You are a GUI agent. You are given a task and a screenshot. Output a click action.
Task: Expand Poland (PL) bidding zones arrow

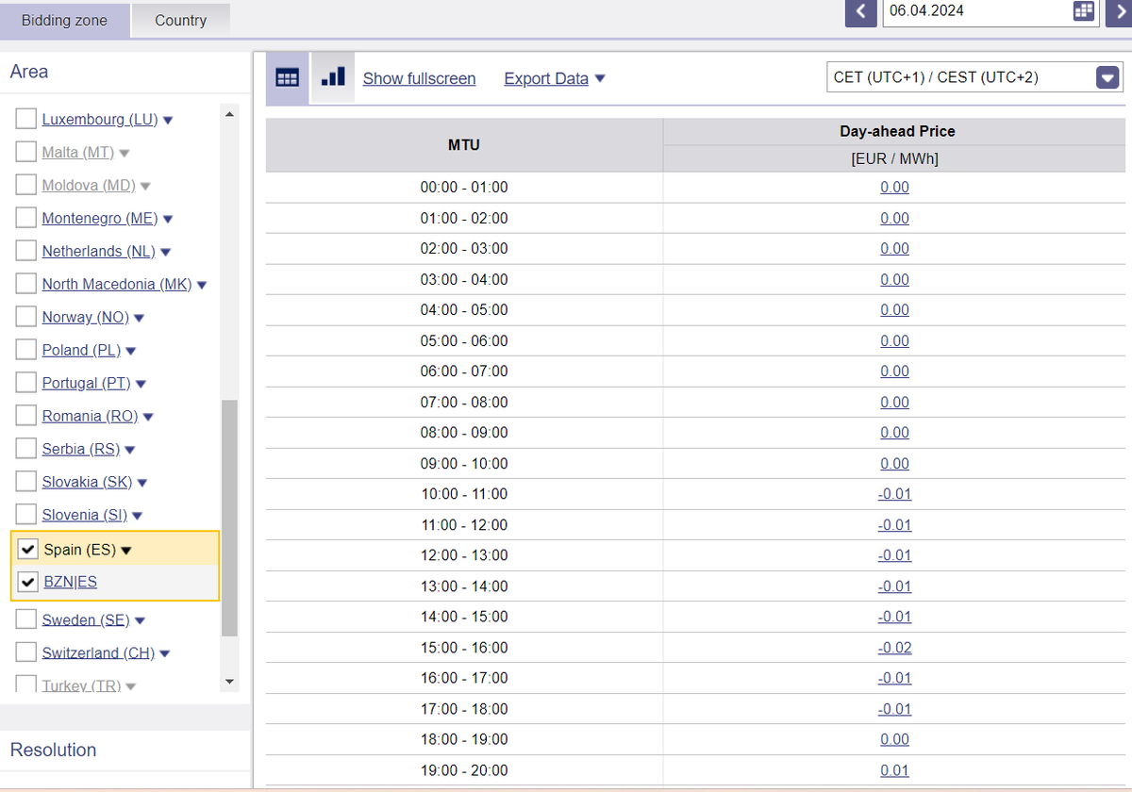[131, 351]
